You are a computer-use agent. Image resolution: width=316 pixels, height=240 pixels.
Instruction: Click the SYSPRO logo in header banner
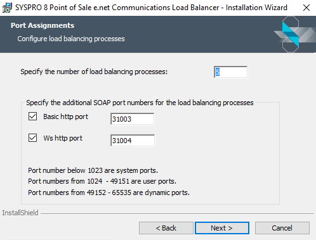[295, 34]
